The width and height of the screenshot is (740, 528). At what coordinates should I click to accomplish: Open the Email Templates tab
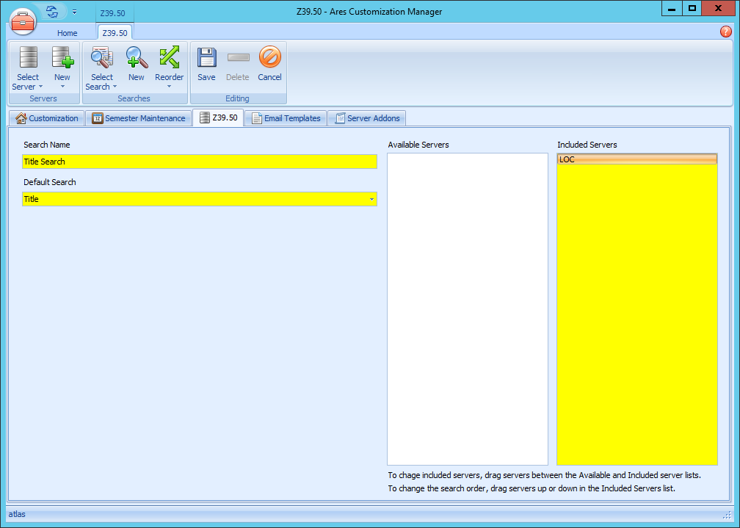point(286,118)
